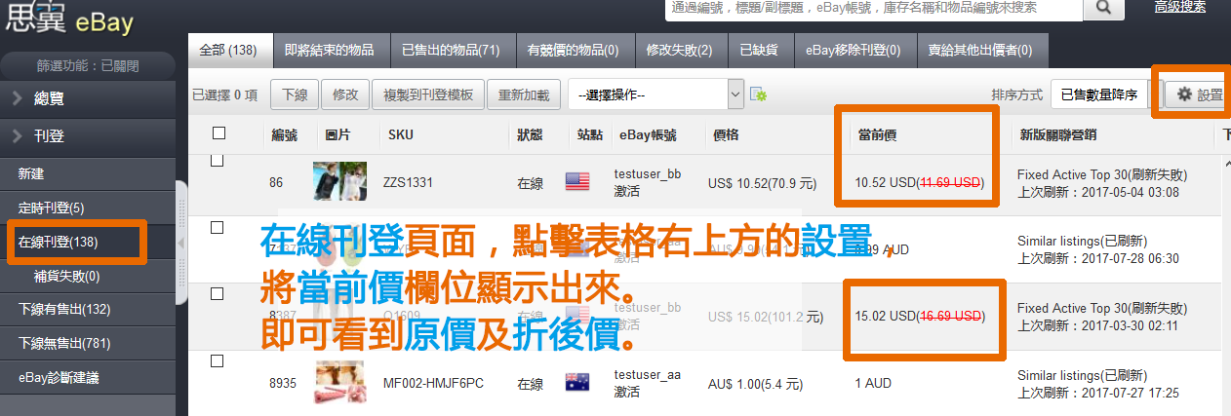Click price US$ 10.52(70.9 元)

(x=763, y=182)
